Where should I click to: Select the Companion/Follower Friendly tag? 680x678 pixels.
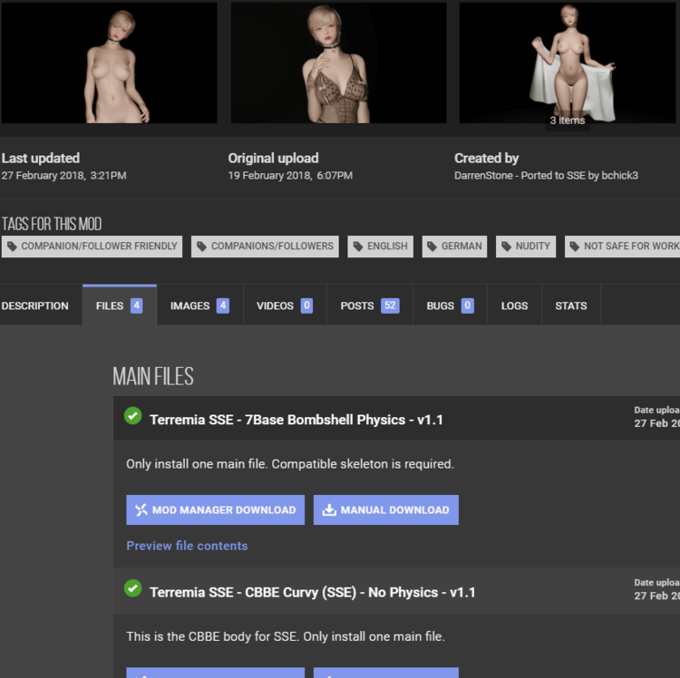tap(92, 247)
